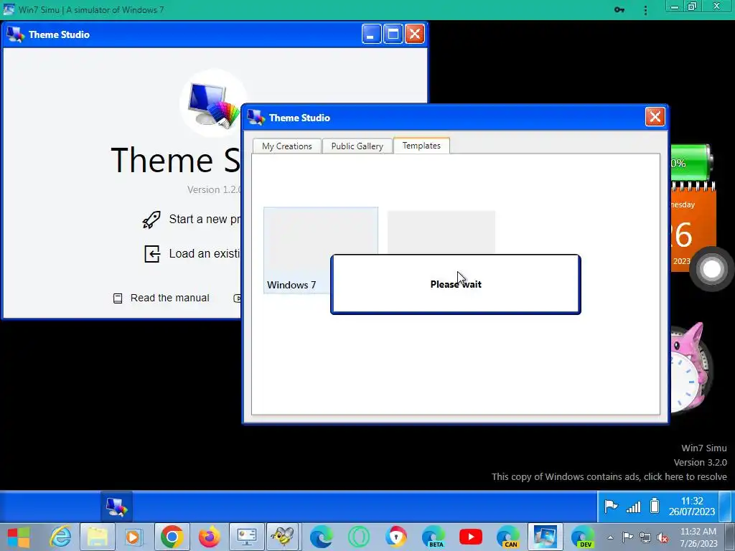
Task: Open the 11:32 26/07/2023 simulator clock
Action: coord(692,506)
